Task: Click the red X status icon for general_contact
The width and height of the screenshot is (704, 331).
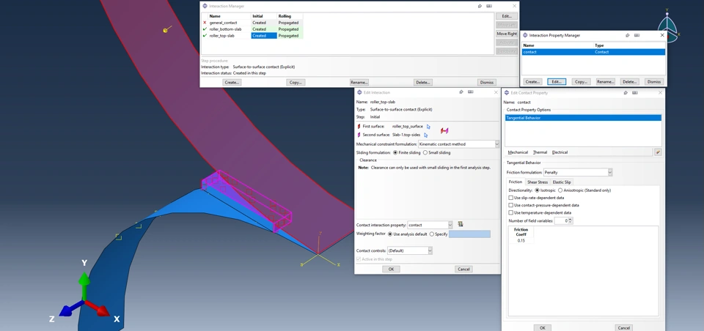Action: coord(205,23)
